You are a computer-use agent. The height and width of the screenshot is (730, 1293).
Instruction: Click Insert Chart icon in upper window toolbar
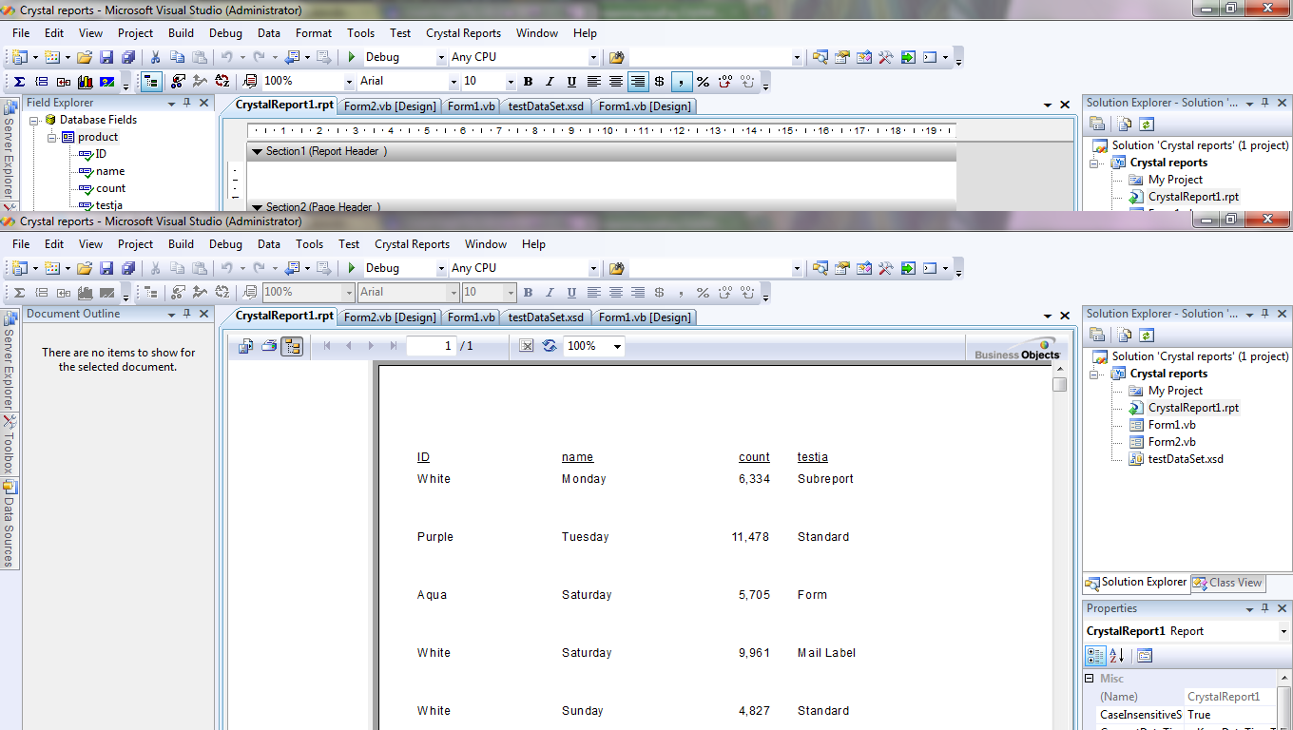pos(86,82)
